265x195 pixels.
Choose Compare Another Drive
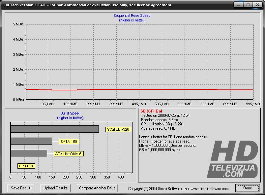click(97, 188)
